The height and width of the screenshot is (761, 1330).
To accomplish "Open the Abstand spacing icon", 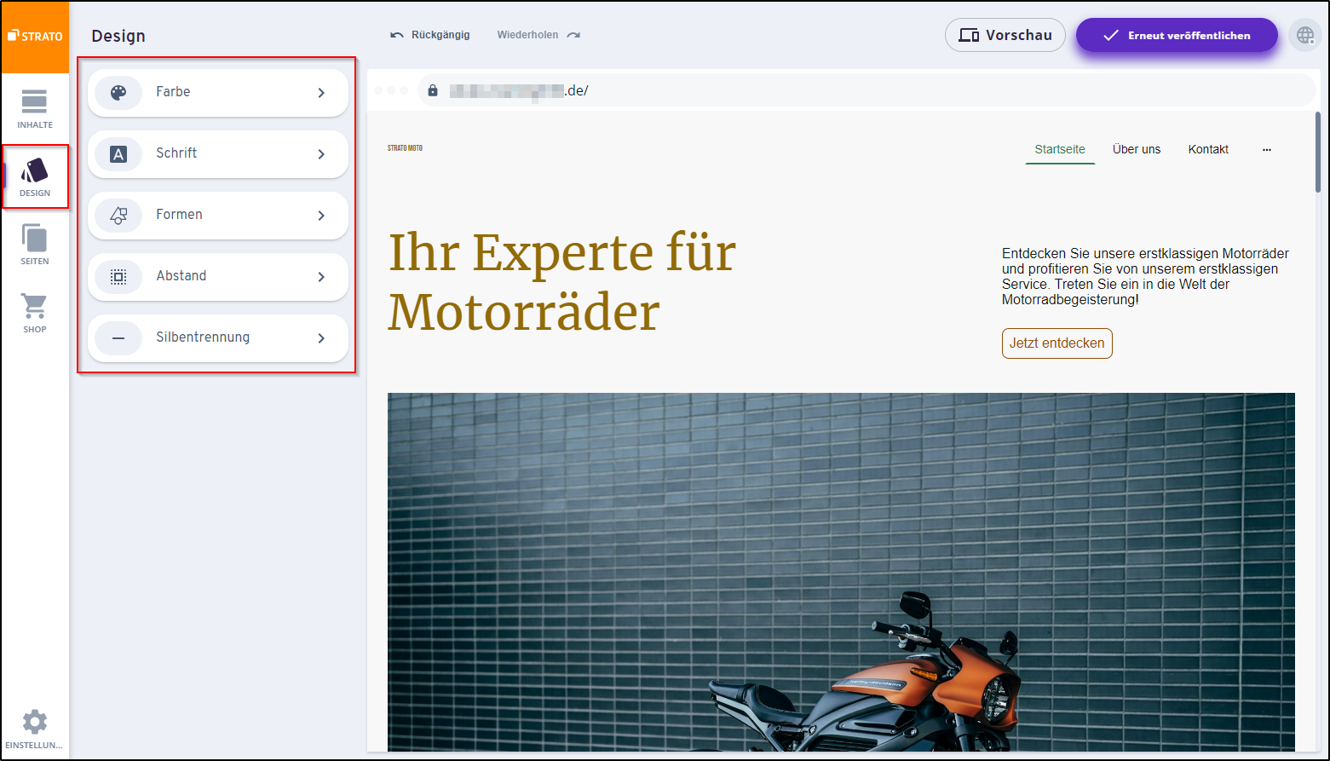I will click(118, 276).
